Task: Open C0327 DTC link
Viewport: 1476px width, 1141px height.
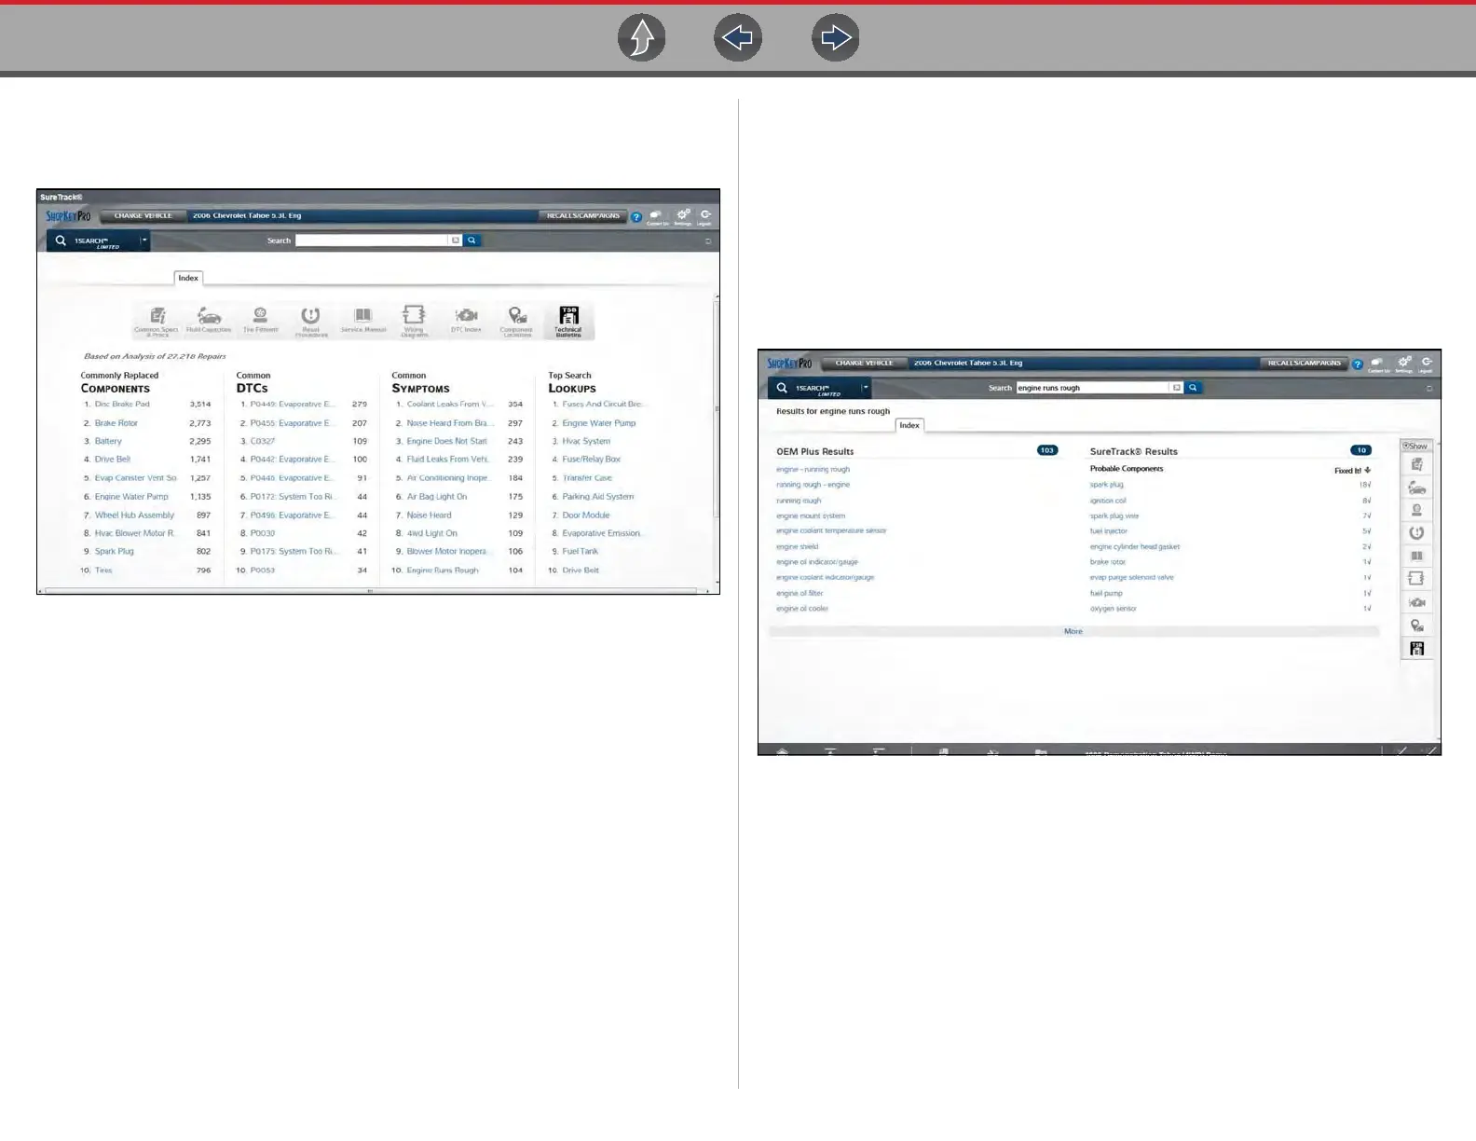Action: pyautogui.click(x=263, y=441)
